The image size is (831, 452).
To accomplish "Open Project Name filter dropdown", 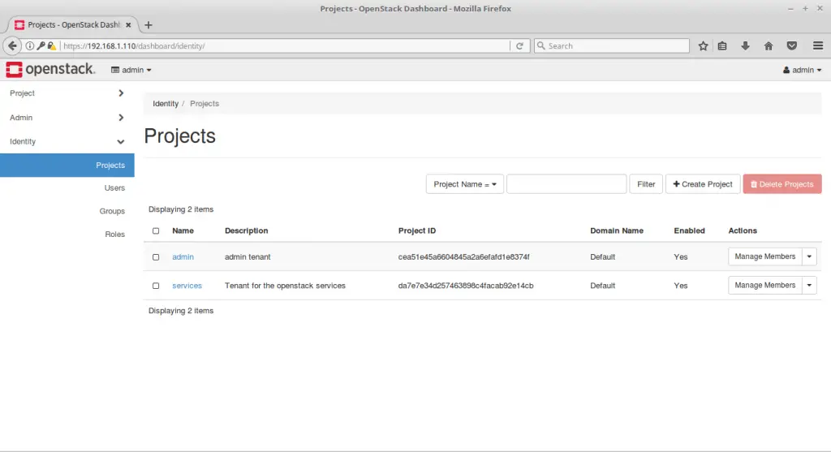I will pyautogui.click(x=465, y=184).
